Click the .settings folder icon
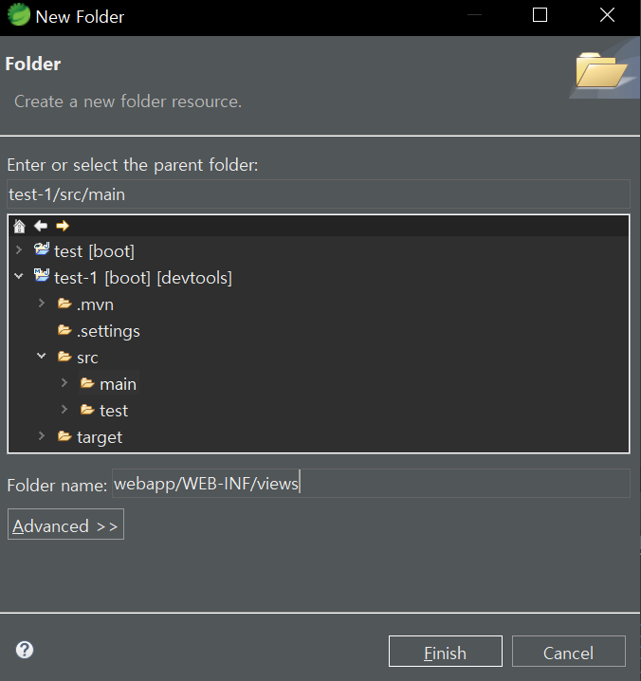The image size is (641, 681). pyautogui.click(x=64, y=331)
